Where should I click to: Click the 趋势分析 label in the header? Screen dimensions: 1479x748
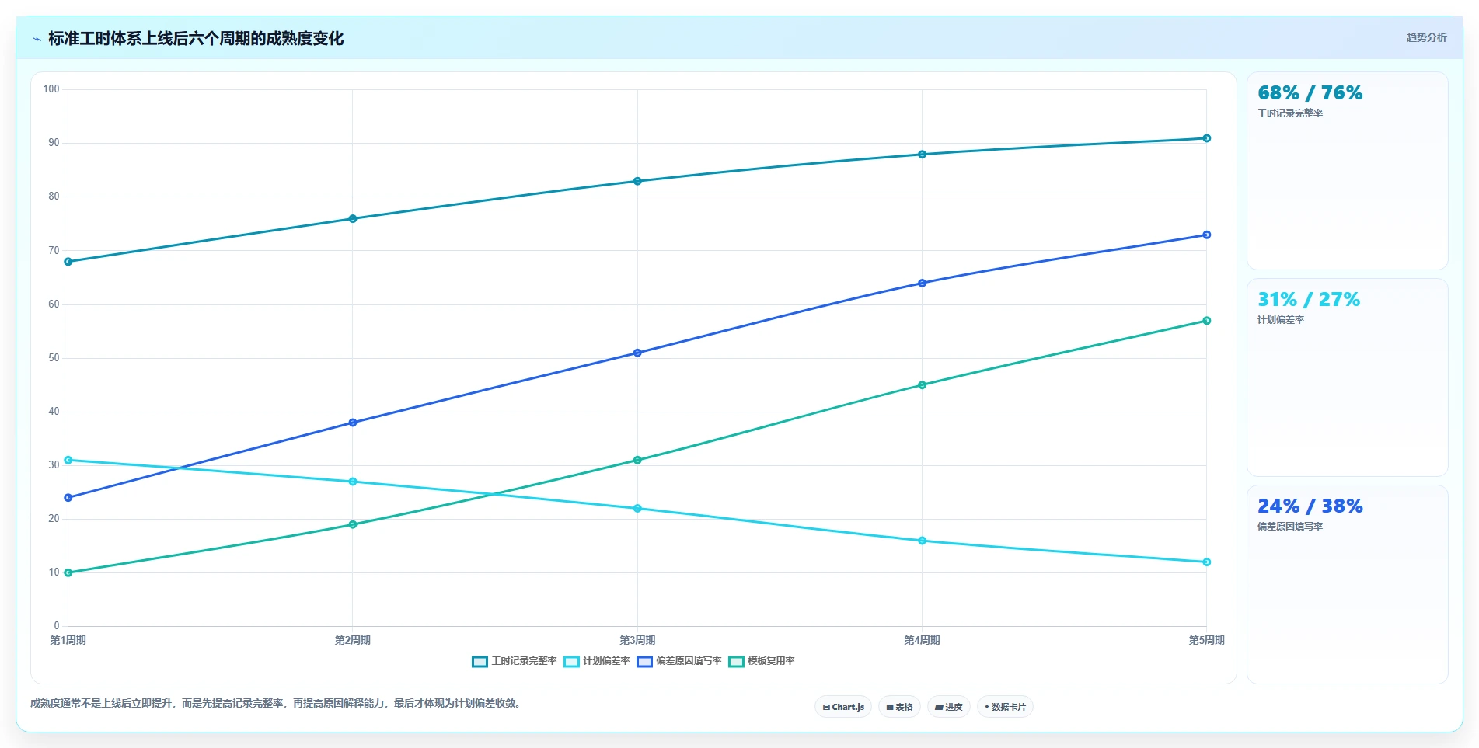[x=1426, y=37]
